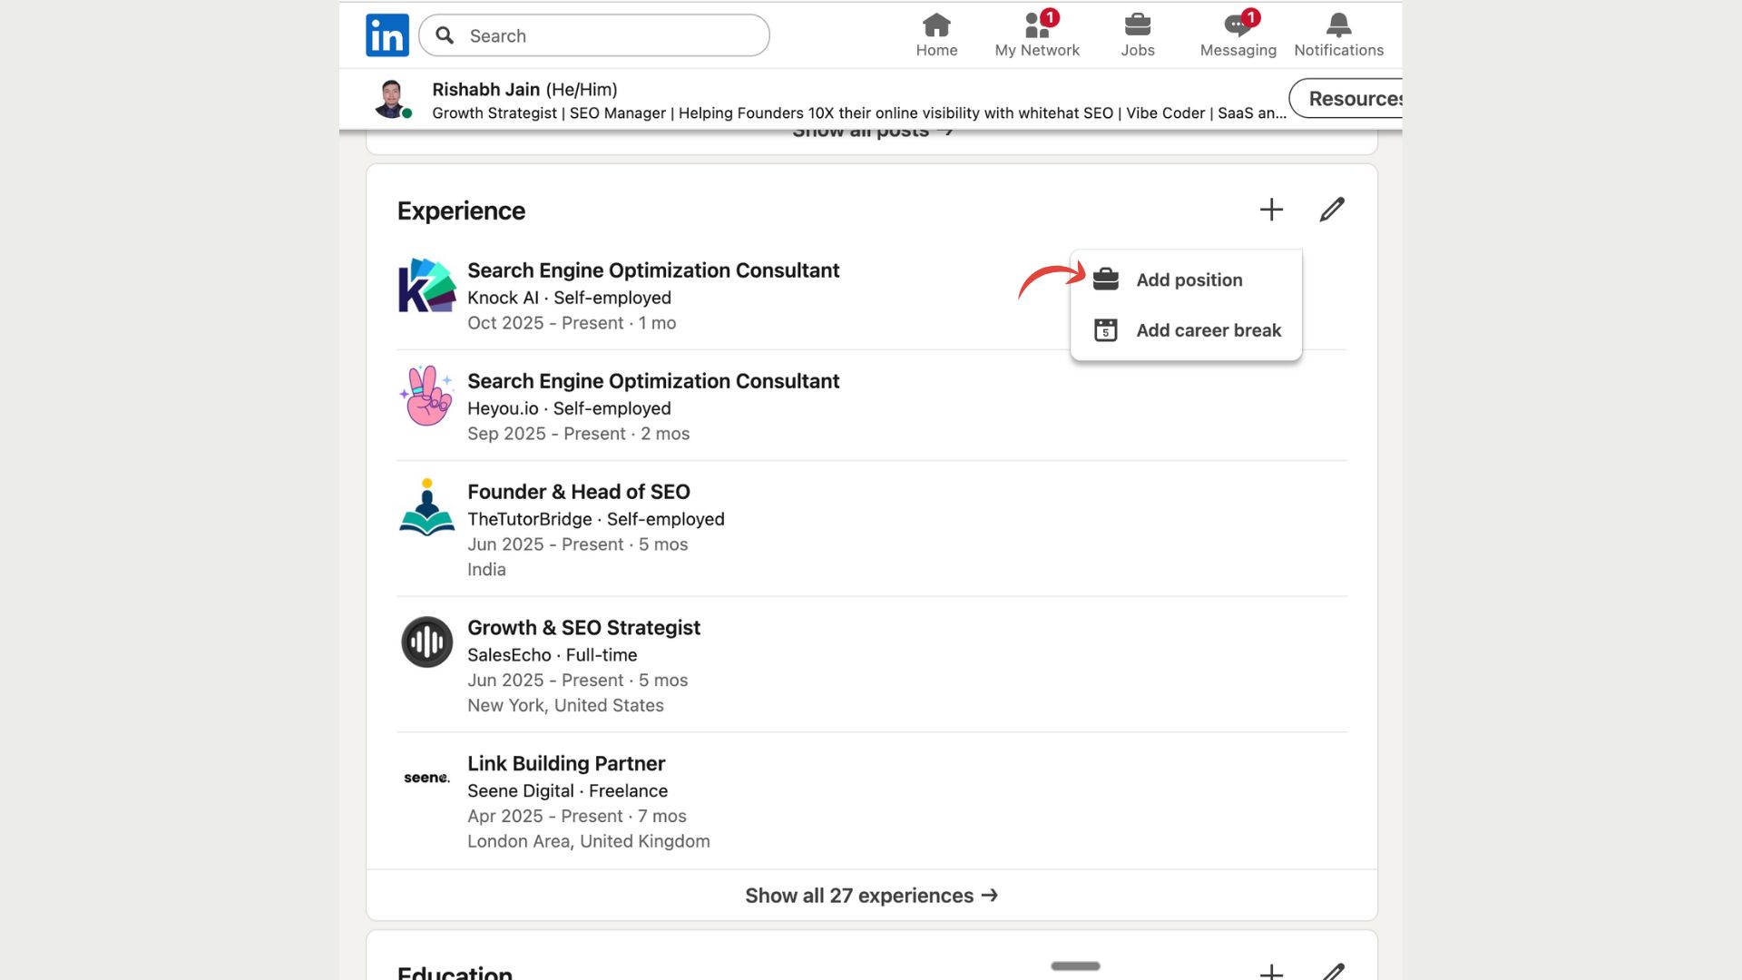
Task: Select Add career break menu option
Action: coord(1208,330)
